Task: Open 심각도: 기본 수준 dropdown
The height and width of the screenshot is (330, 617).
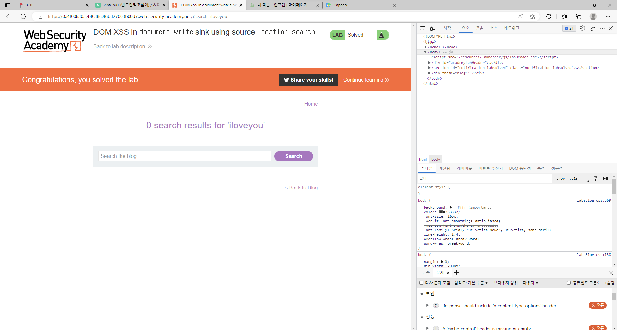Action: [x=471, y=283]
